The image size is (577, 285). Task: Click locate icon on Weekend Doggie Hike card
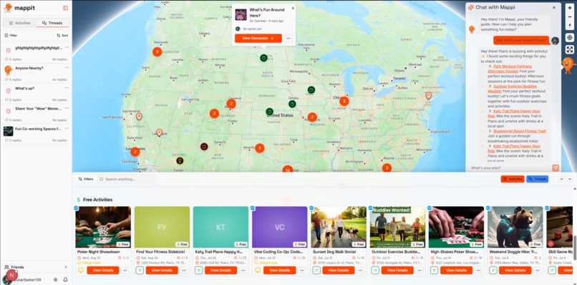[x=493, y=270]
